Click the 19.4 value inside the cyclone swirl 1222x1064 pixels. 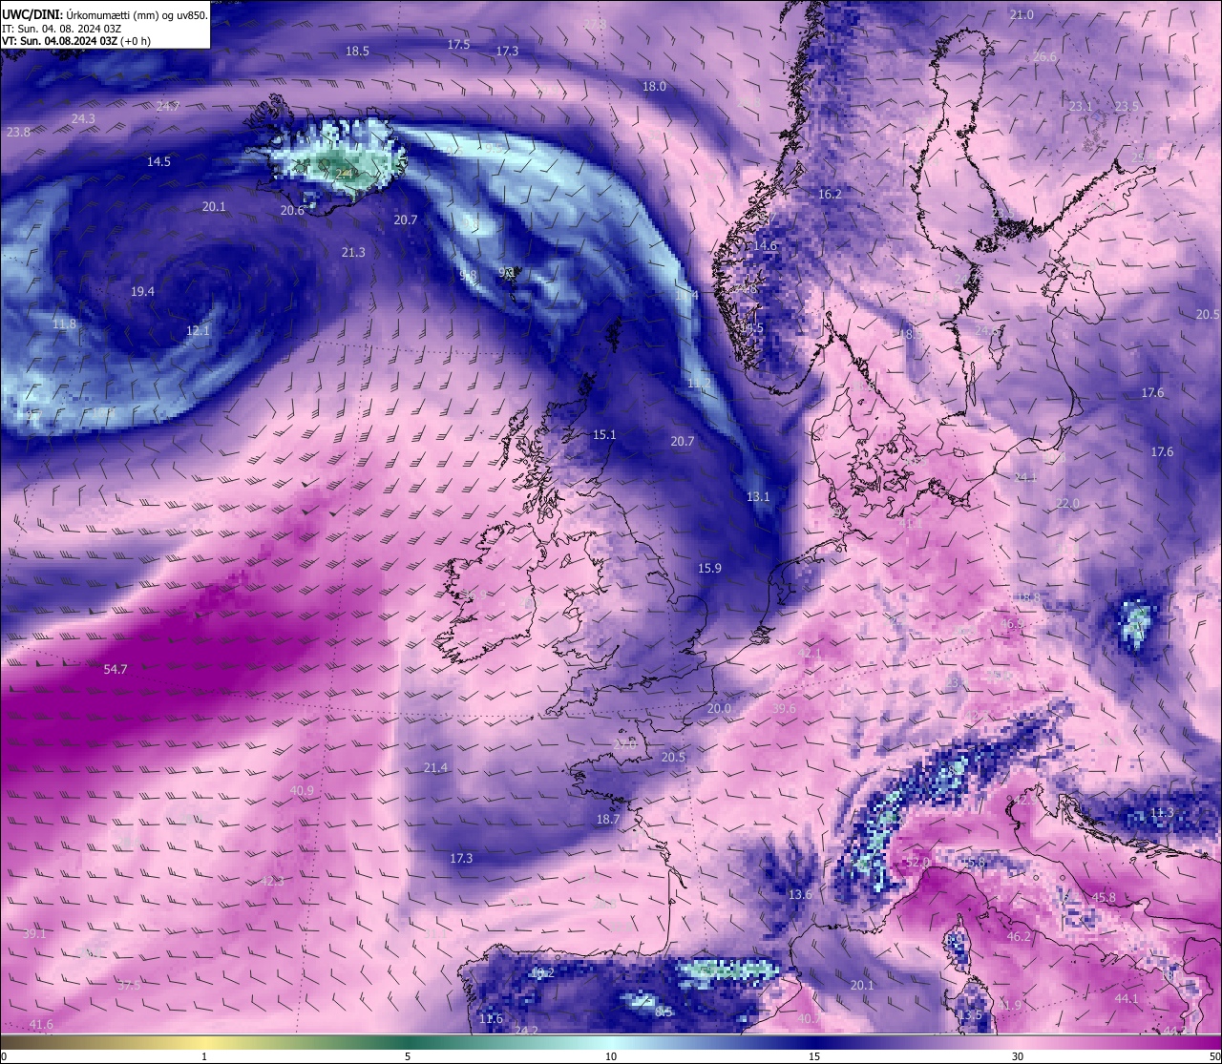coord(142,292)
